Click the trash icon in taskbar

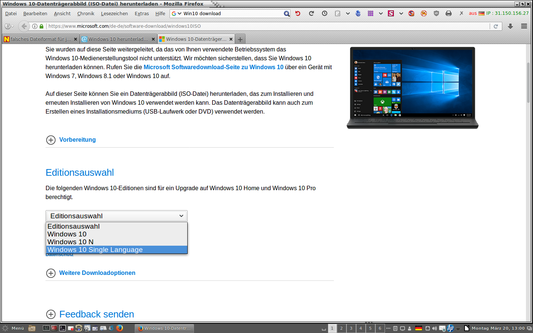[395, 328]
